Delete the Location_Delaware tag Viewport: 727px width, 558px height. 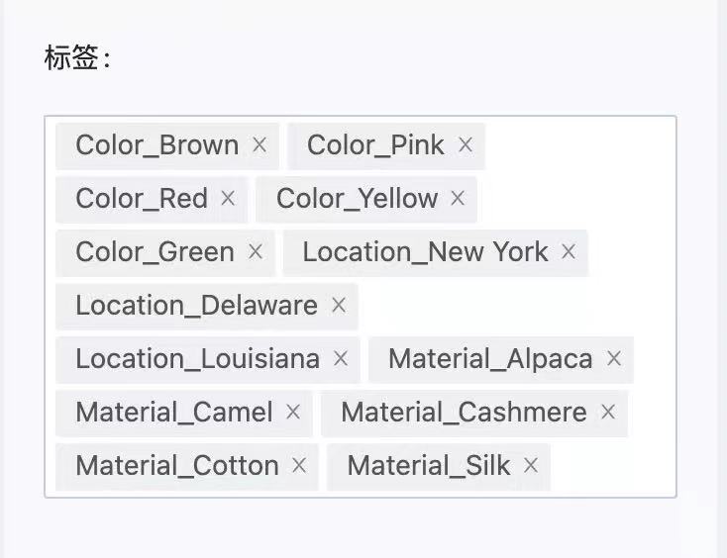[x=339, y=306]
